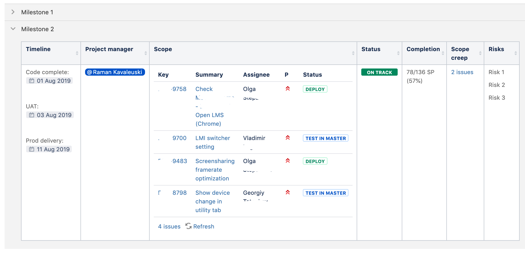Click calendar icon for 01 Aug 2019
Image resolution: width=525 pixels, height=253 pixels.
click(32, 81)
